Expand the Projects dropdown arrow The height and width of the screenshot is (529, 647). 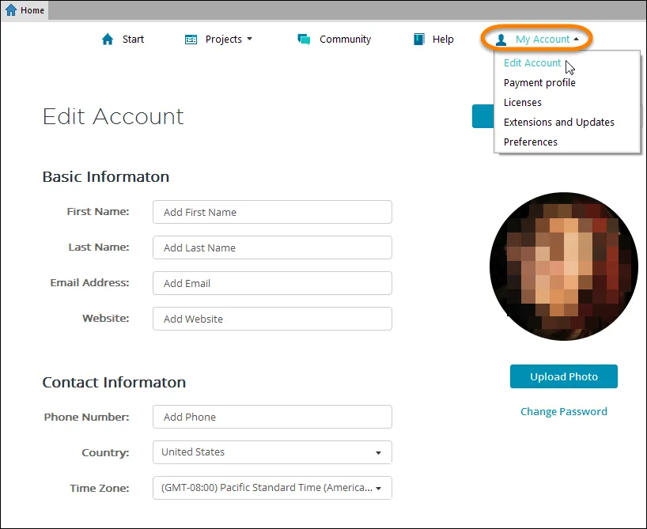pyautogui.click(x=249, y=39)
